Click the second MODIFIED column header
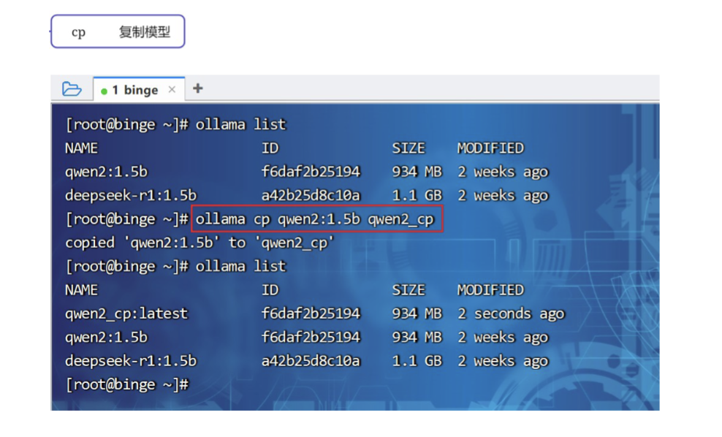The height and width of the screenshot is (437, 722). click(x=490, y=290)
